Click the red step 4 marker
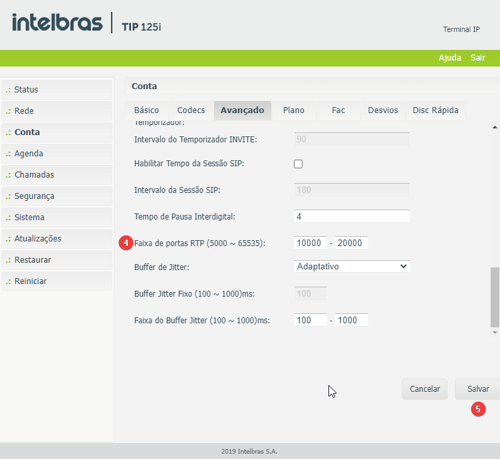 pos(126,243)
